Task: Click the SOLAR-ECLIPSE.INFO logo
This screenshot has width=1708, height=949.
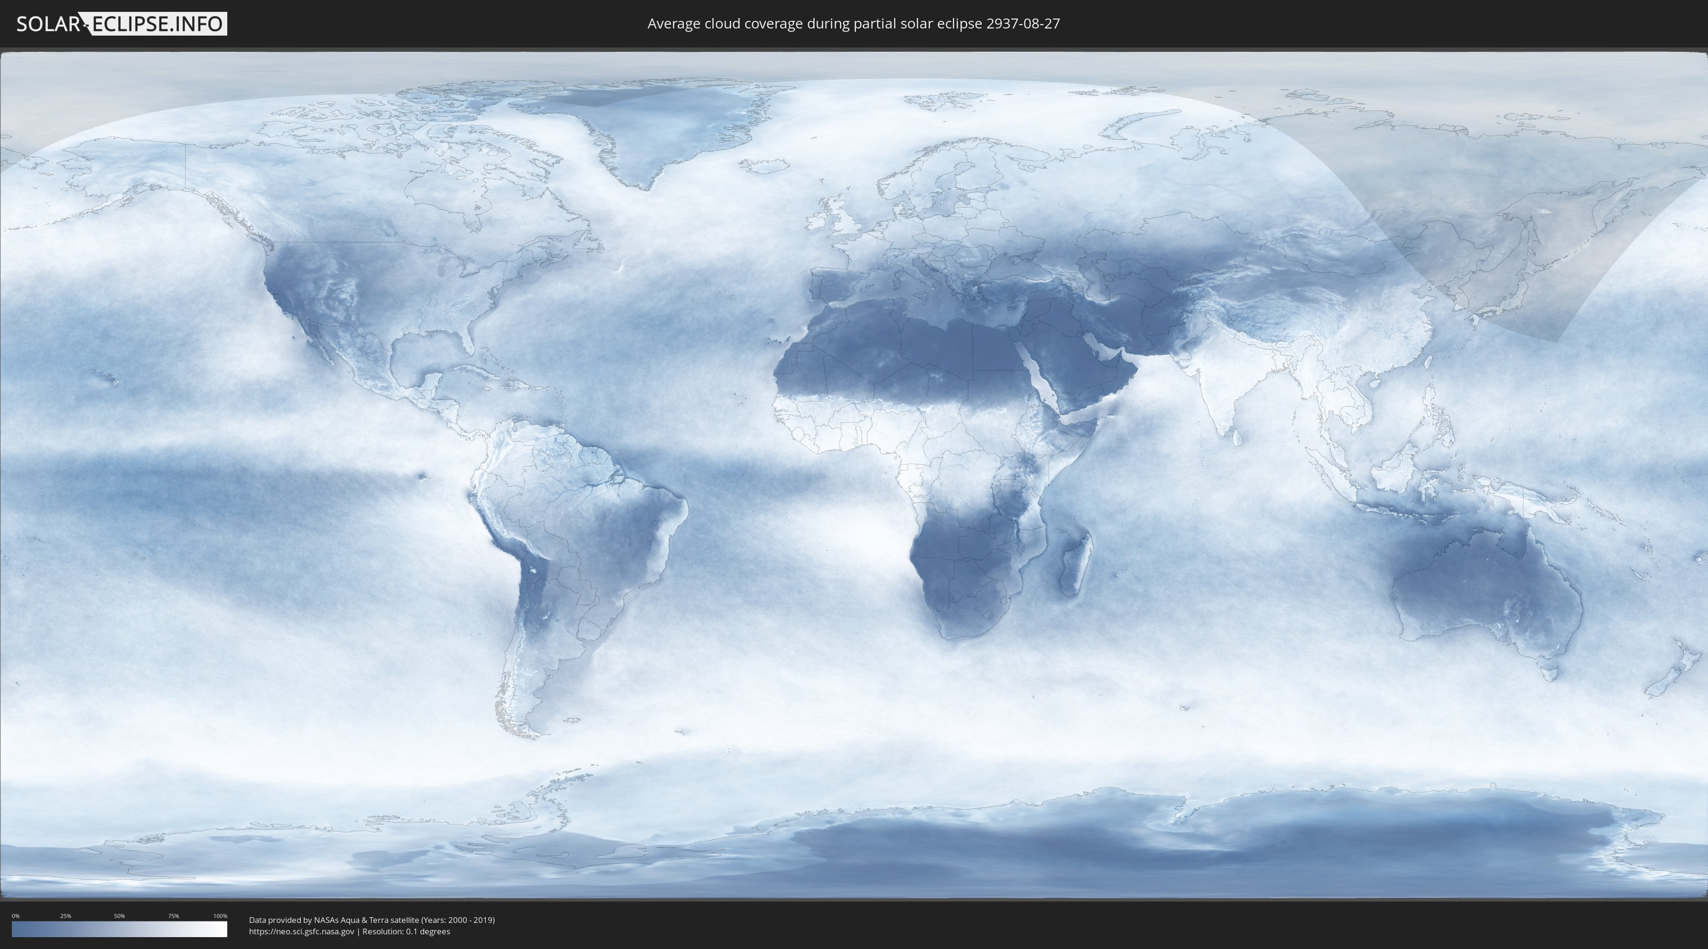Action: pos(121,24)
